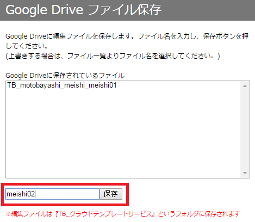Focus the file name input containing meishi02
The width and height of the screenshot is (255, 222).
pyautogui.click(x=53, y=194)
